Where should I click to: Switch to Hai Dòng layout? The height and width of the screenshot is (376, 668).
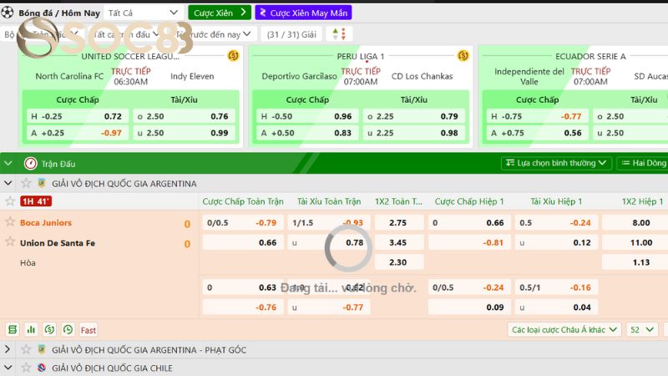[644, 163]
